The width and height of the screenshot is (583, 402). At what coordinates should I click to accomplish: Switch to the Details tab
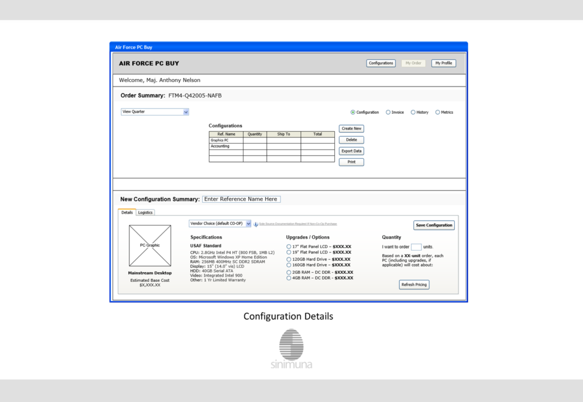127,212
